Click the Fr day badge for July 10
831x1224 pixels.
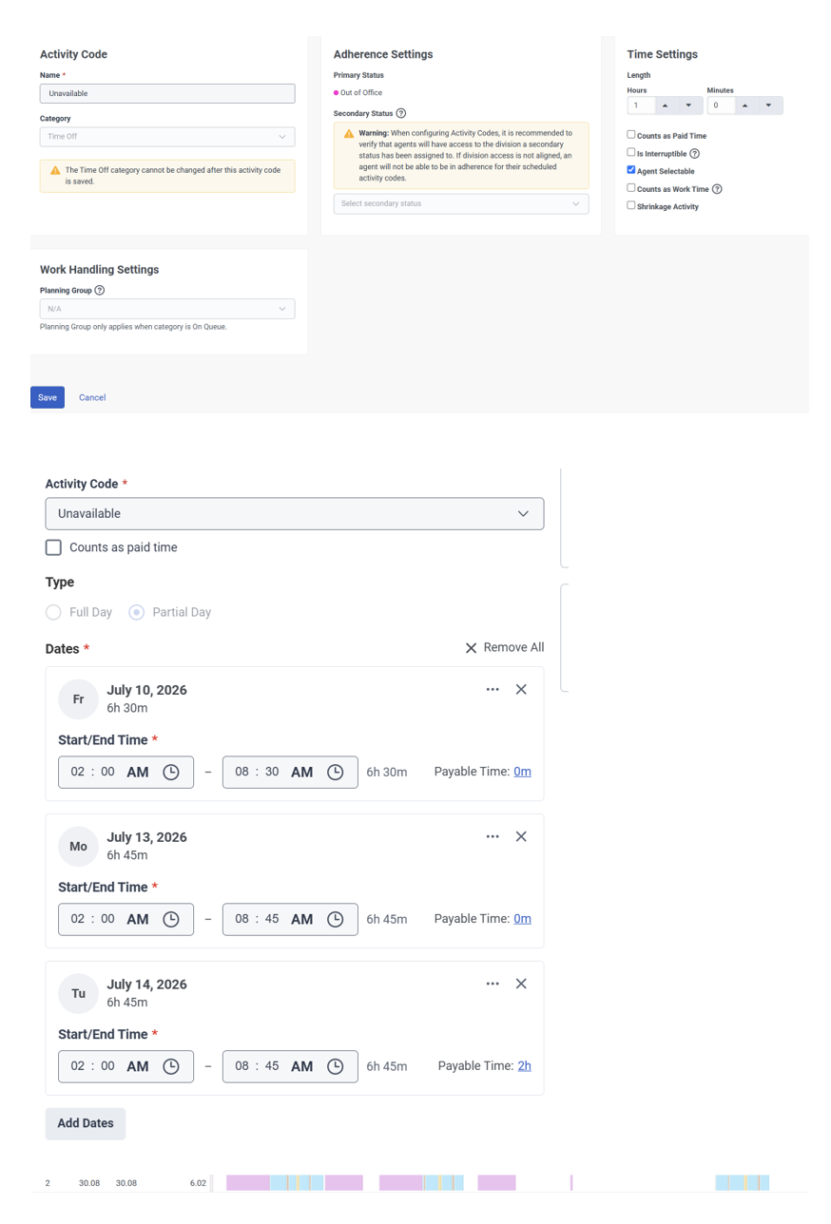coord(78,699)
